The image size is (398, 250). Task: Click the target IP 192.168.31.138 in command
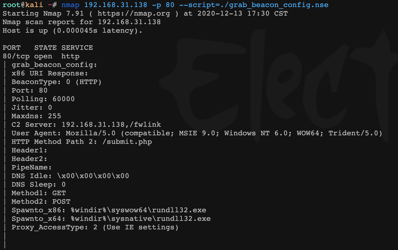115,5
